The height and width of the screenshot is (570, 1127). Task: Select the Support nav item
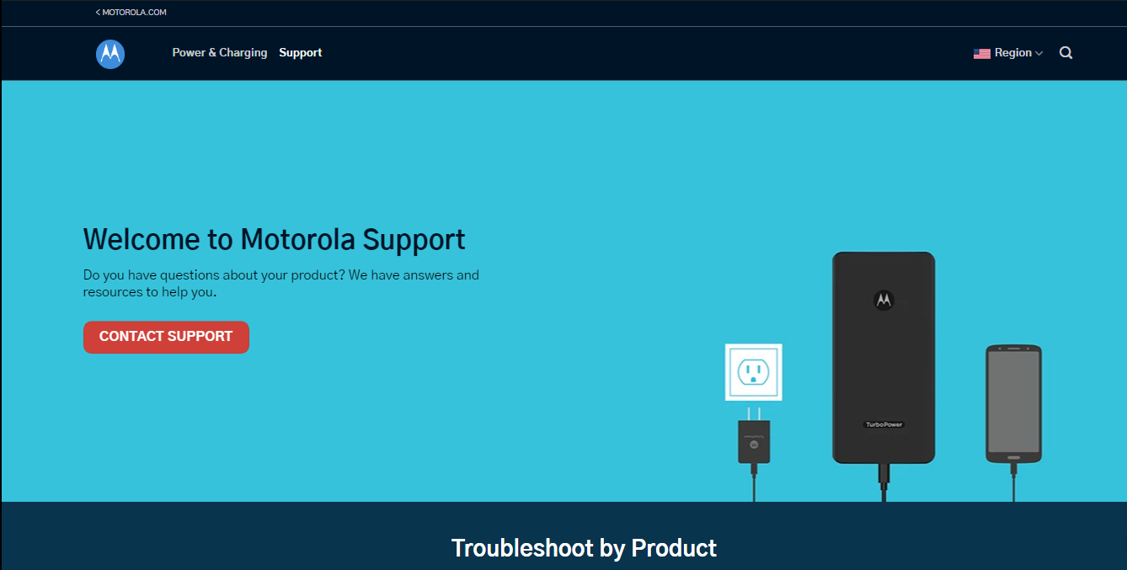pos(301,53)
